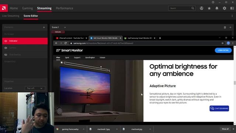Image resolution: width=236 pixels, height=133 pixels.
Task: Select the Beli Smart Monitor browser tab
Action: [x=106, y=38]
